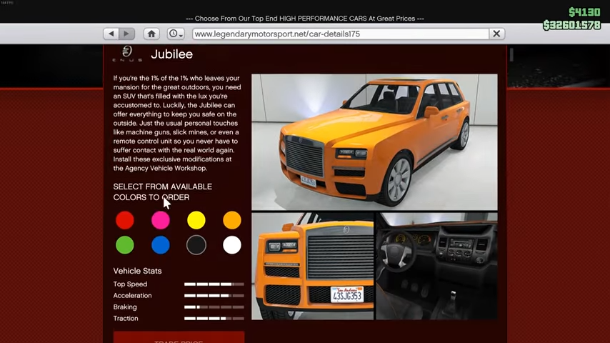Click the large orange Jubilee exterior image
The width and height of the screenshot is (610, 343).
(x=374, y=142)
